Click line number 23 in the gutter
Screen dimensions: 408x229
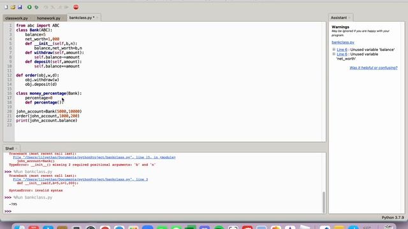click(10, 125)
